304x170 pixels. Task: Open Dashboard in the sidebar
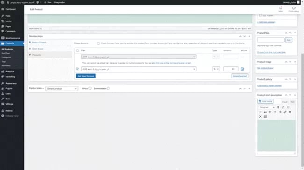point(10,9)
